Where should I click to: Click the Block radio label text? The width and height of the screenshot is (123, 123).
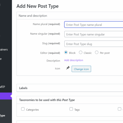(72, 53)
